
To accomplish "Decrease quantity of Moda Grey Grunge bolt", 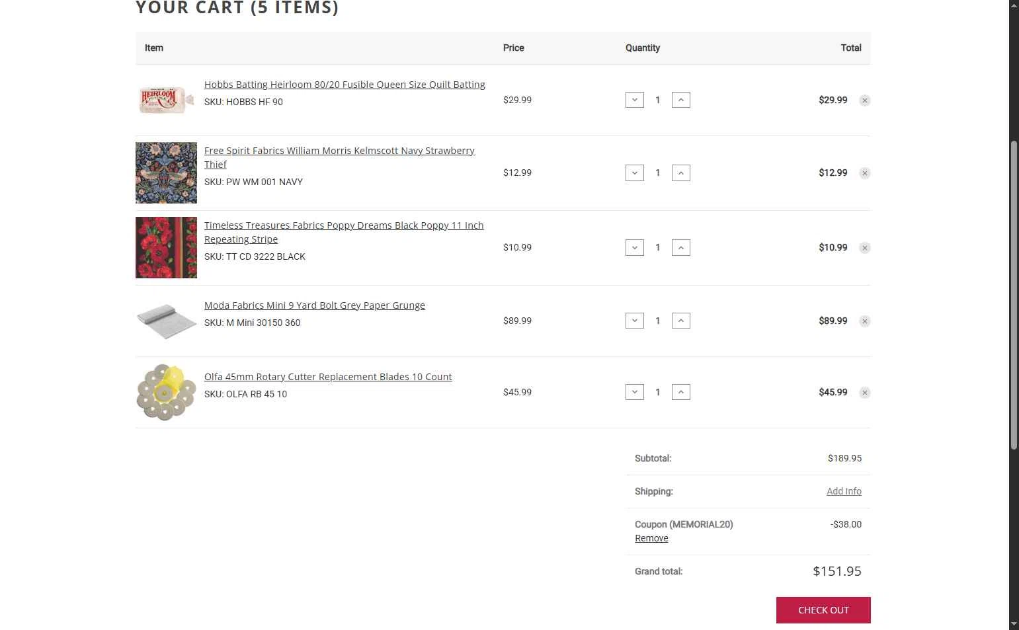I will pos(634,321).
